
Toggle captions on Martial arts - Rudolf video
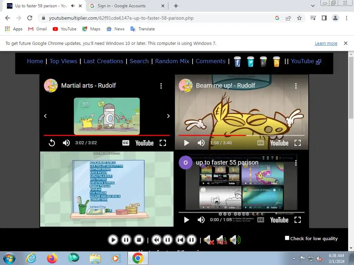pyautogui.click(x=126, y=143)
